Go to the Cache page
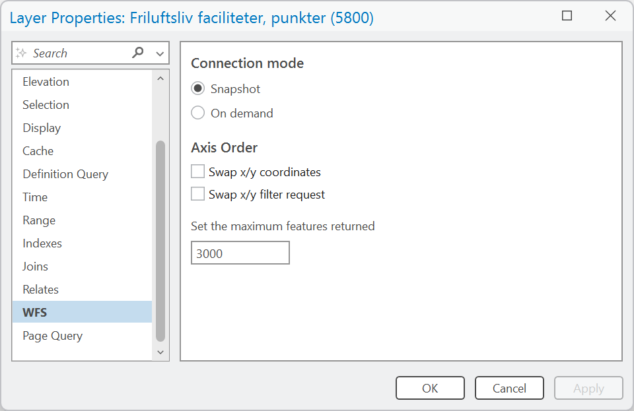 coord(38,151)
